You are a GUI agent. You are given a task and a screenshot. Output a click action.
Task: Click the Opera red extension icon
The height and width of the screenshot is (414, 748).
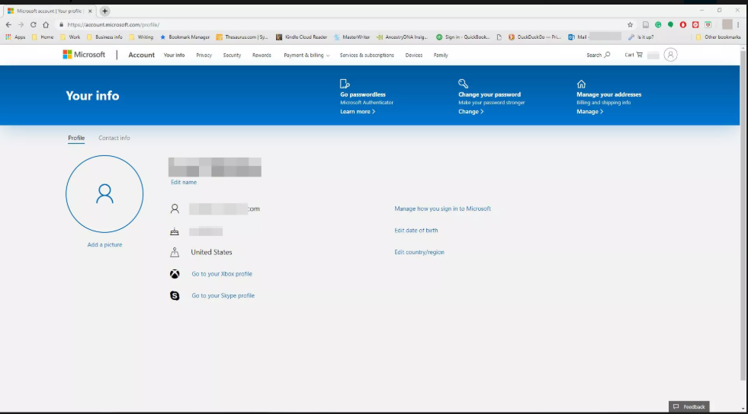coord(682,25)
